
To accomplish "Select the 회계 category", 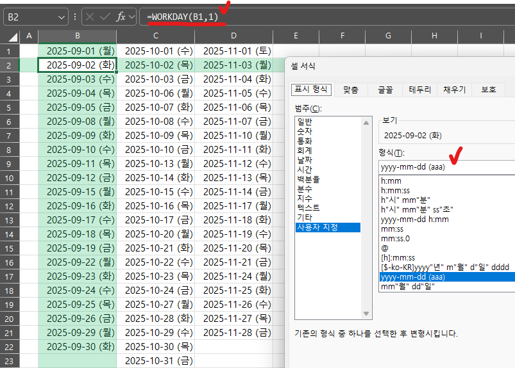I will (328, 151).
